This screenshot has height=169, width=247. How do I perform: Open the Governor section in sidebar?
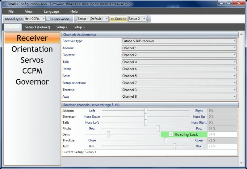[x=32, y=82]
